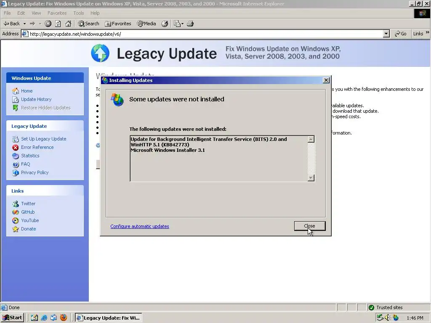Open the address bar dropdown arrow
This screenshot has height=323, width=431.
386,34
